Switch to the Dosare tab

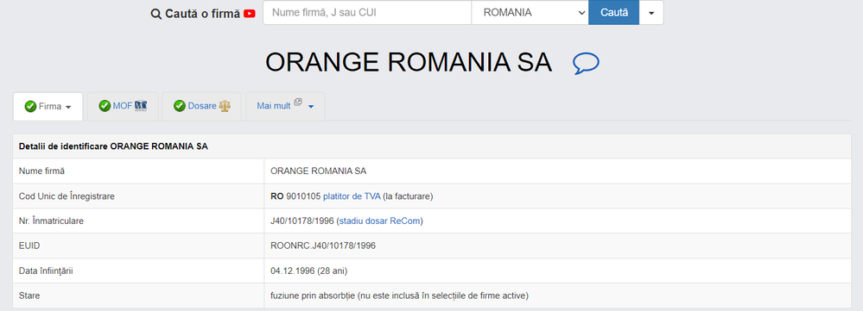[x=202, y=106]
